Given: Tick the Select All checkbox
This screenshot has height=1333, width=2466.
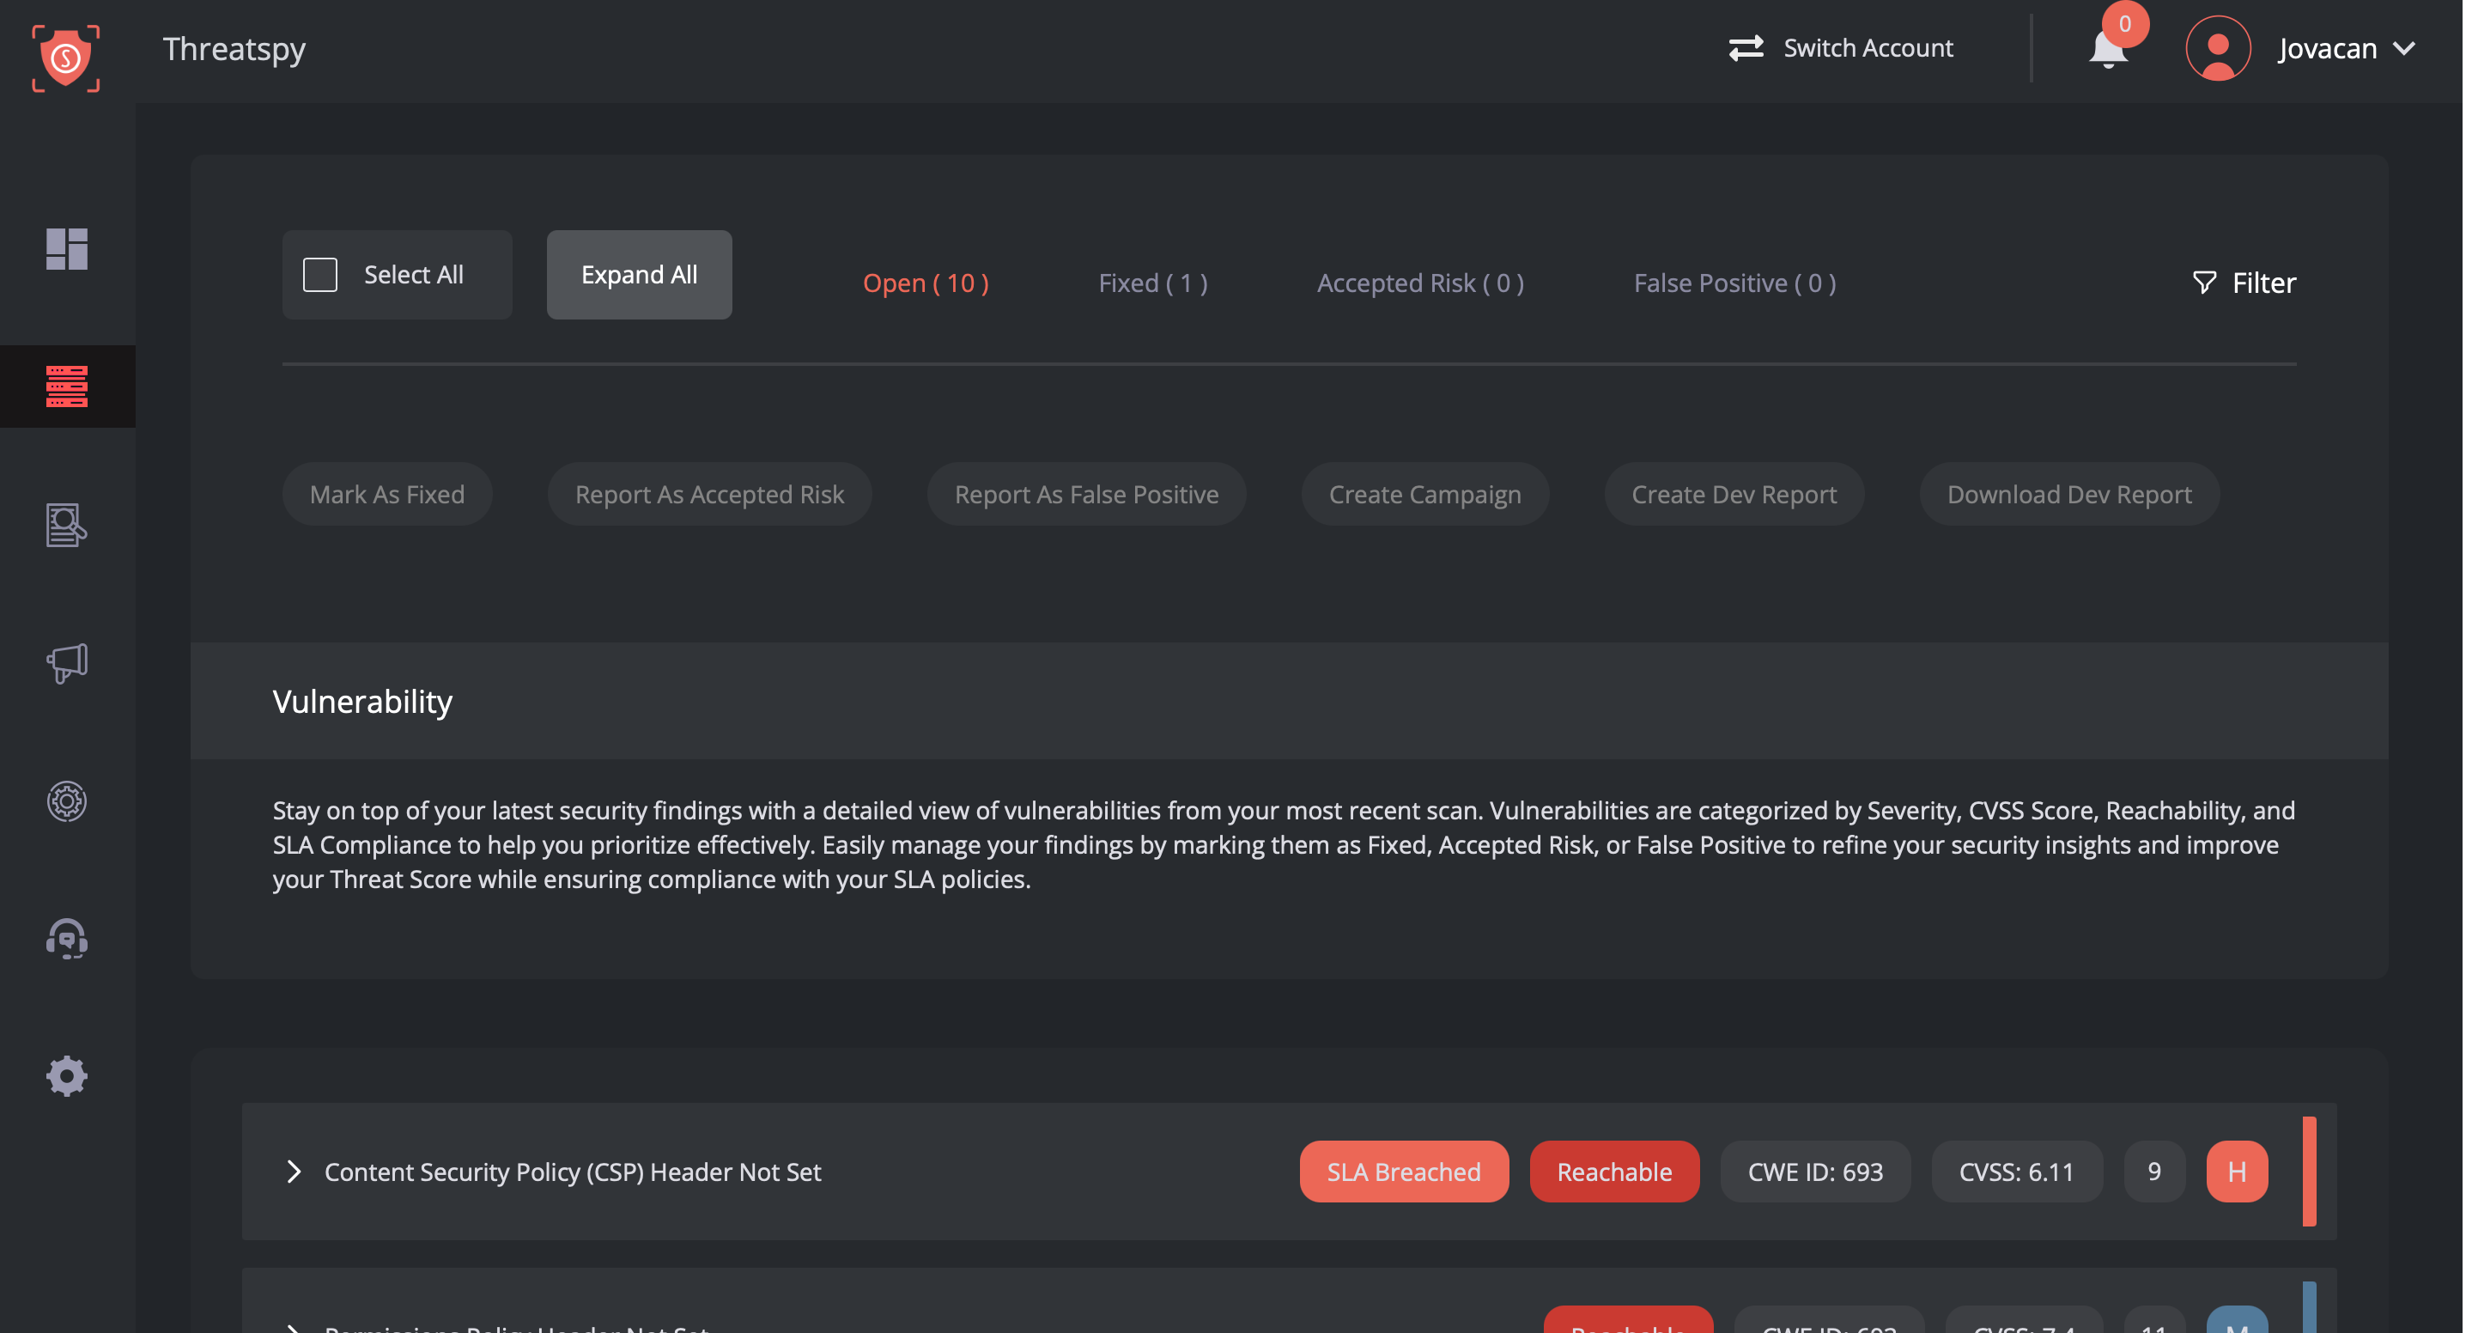Looking at the screenshot, I should 319,275.
